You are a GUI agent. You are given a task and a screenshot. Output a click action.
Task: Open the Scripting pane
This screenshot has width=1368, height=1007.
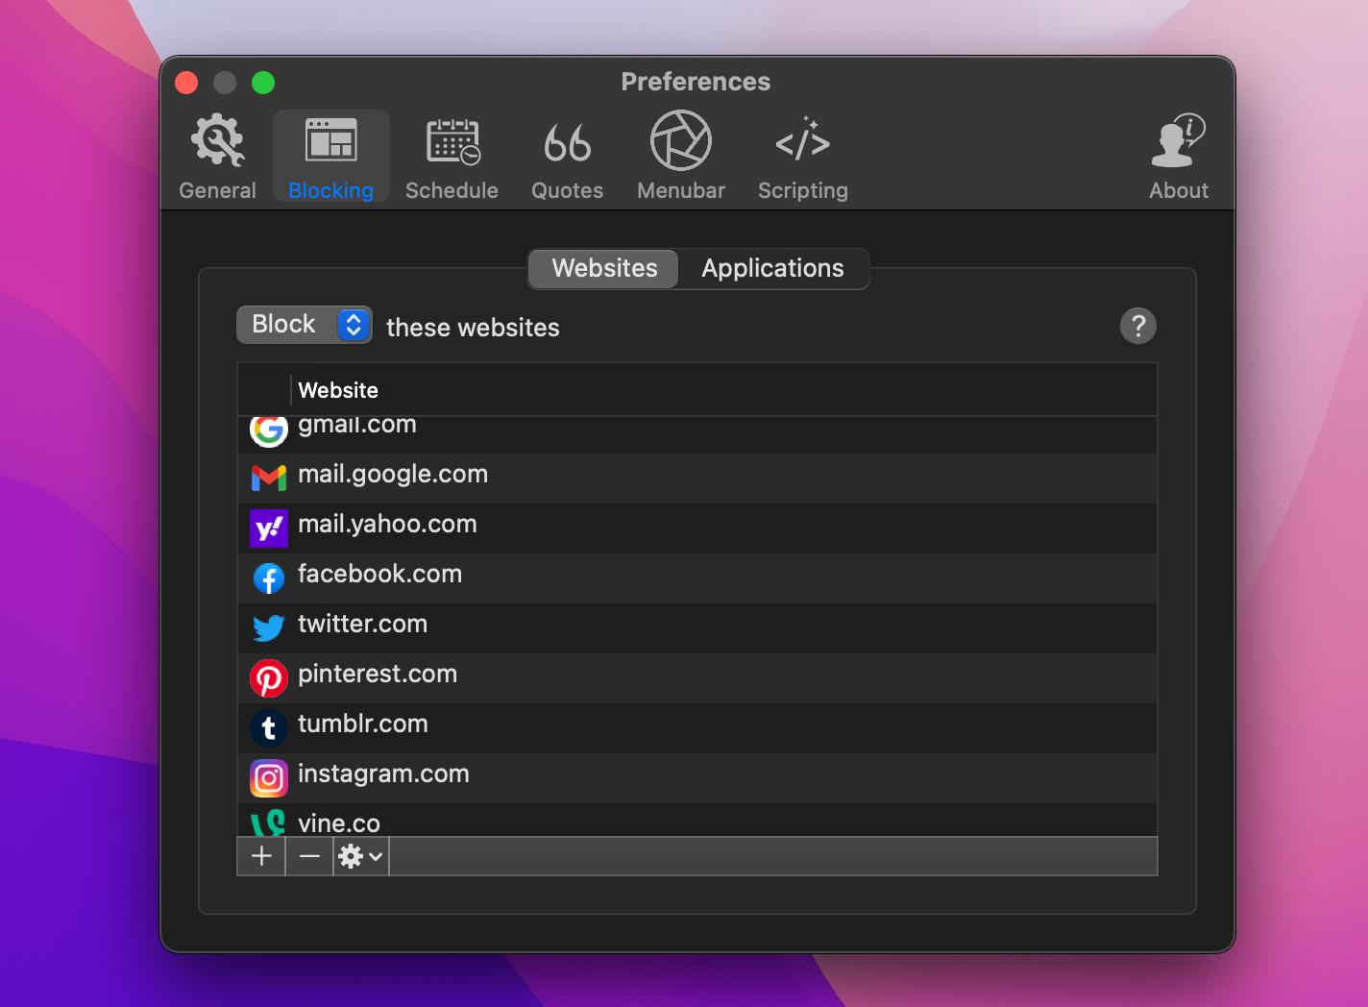click(803, 158)
